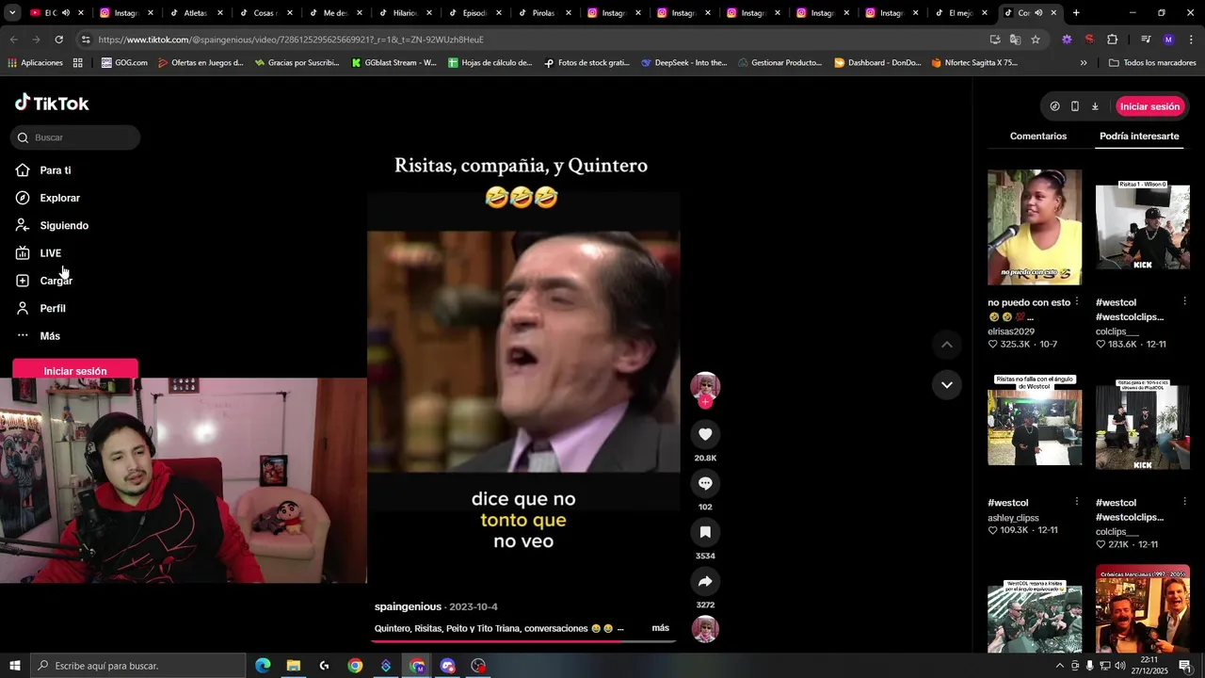Open the 'no puedo con esto' video thumbnail
This screenshot has height=678, width=1205.
coord(1035,227)
